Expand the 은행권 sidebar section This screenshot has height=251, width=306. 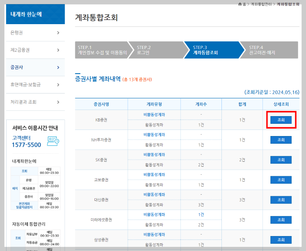coord(35,33)
